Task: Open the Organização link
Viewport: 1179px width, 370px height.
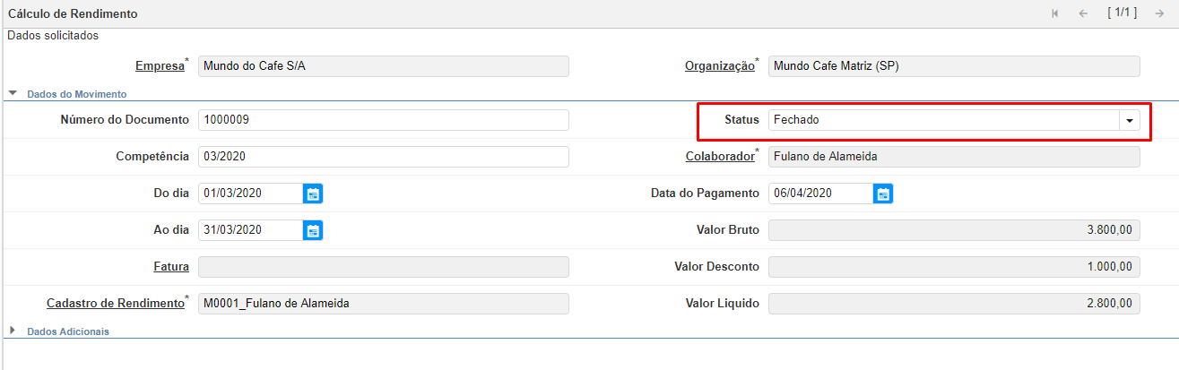Action: pos(719,66)
